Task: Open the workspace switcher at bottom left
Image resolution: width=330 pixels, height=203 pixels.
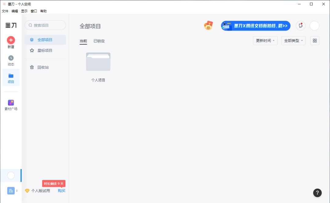Action: tap(11, 190)
